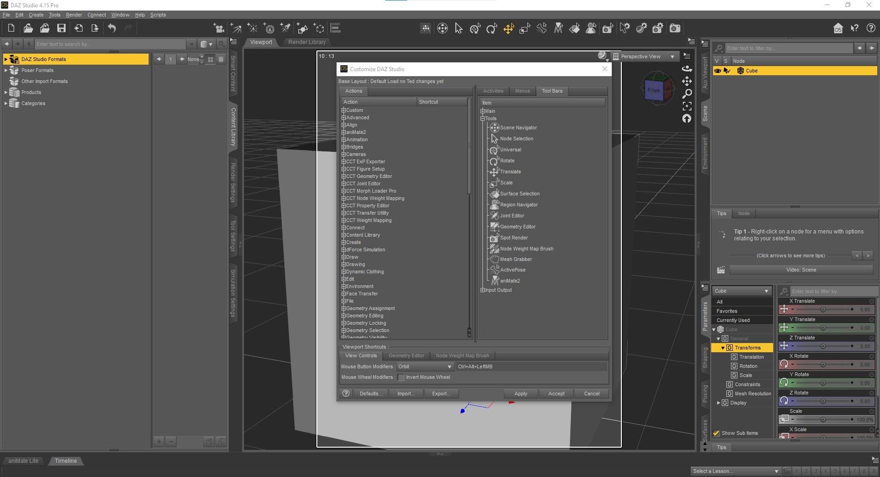Select the Rotate tool in the top toolbar
The width and height of the screenshot is (880, 477).
click(492, 29)
